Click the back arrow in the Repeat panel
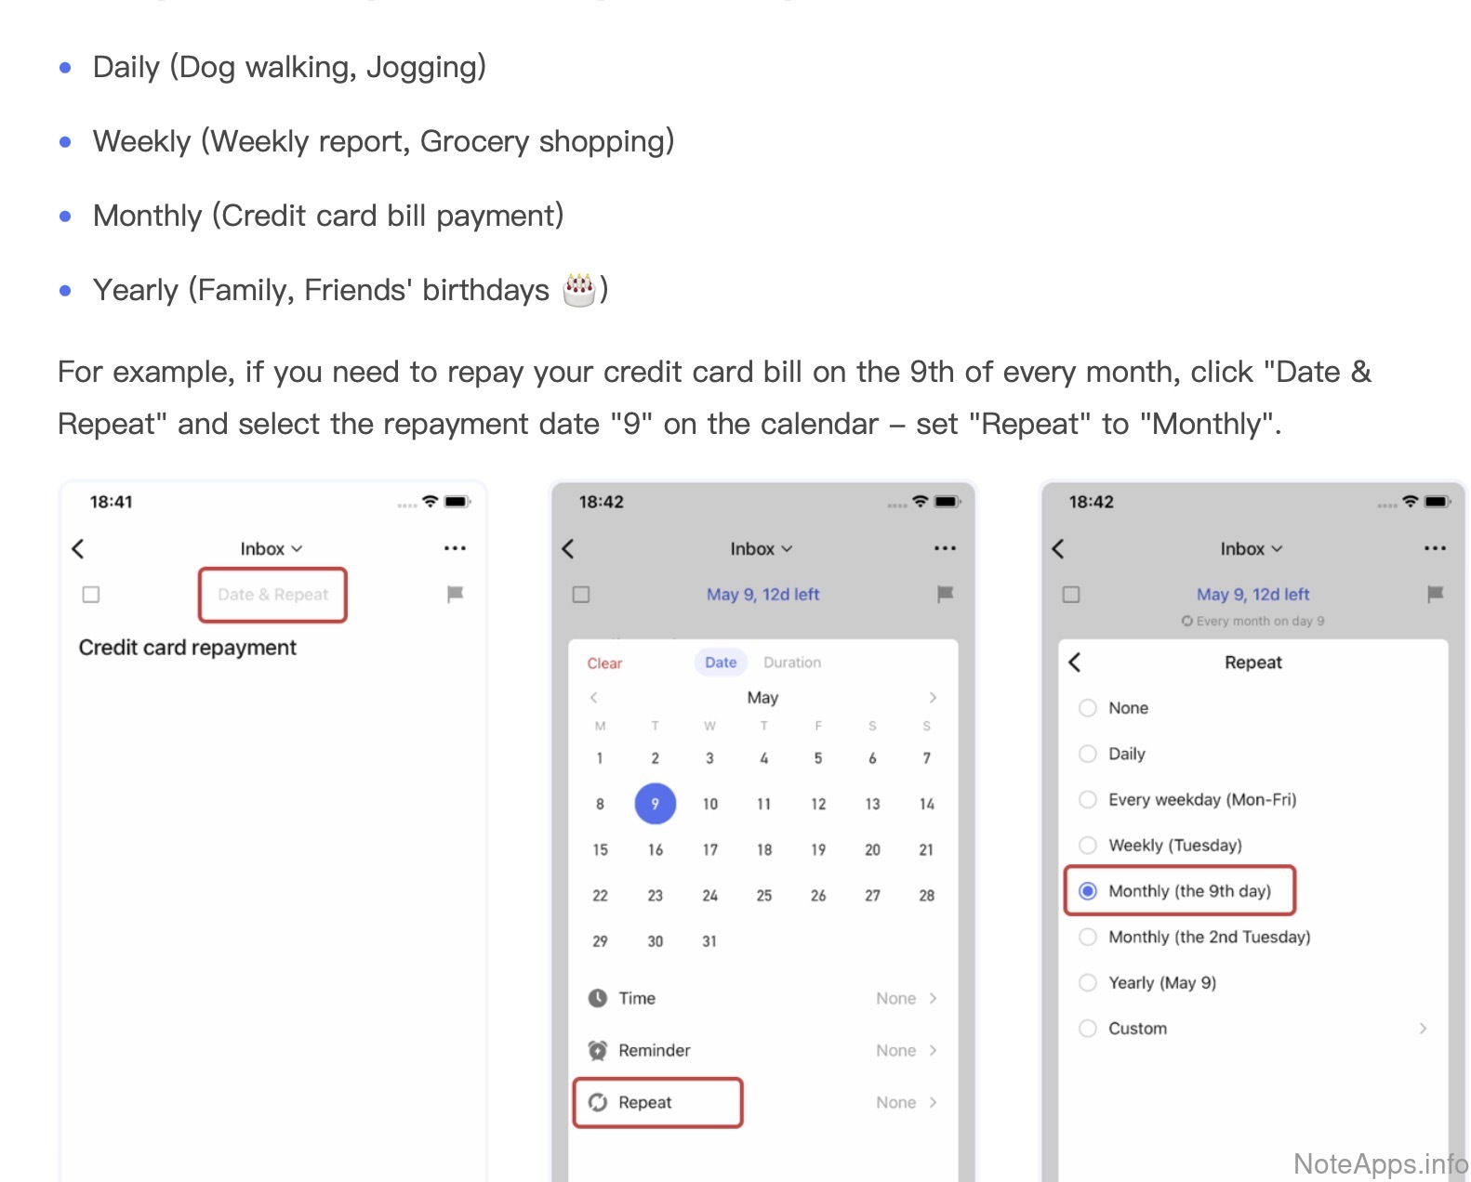The height and width of the screenshot is (1182, 1471). pos(1075,663)
